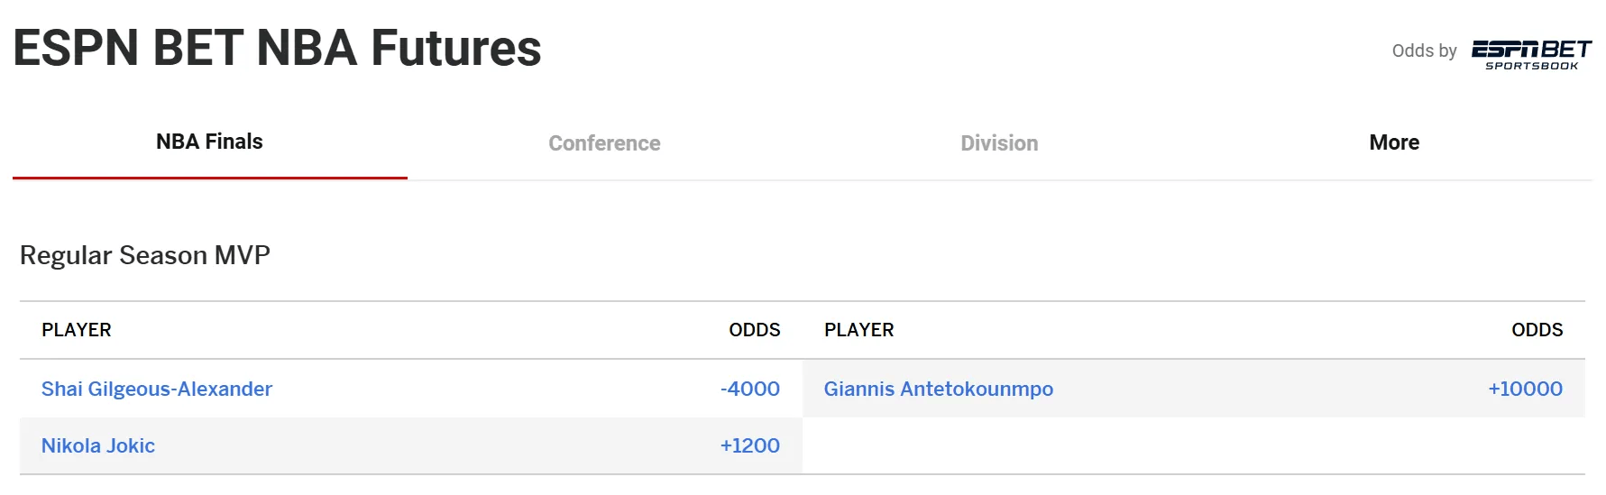This screenshot has width=1606, height=495.
Task: Open the Conference tab
Action: coord(604,143)
